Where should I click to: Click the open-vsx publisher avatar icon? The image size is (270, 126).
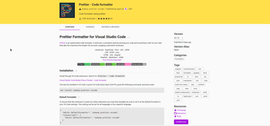tap(126, 9)
